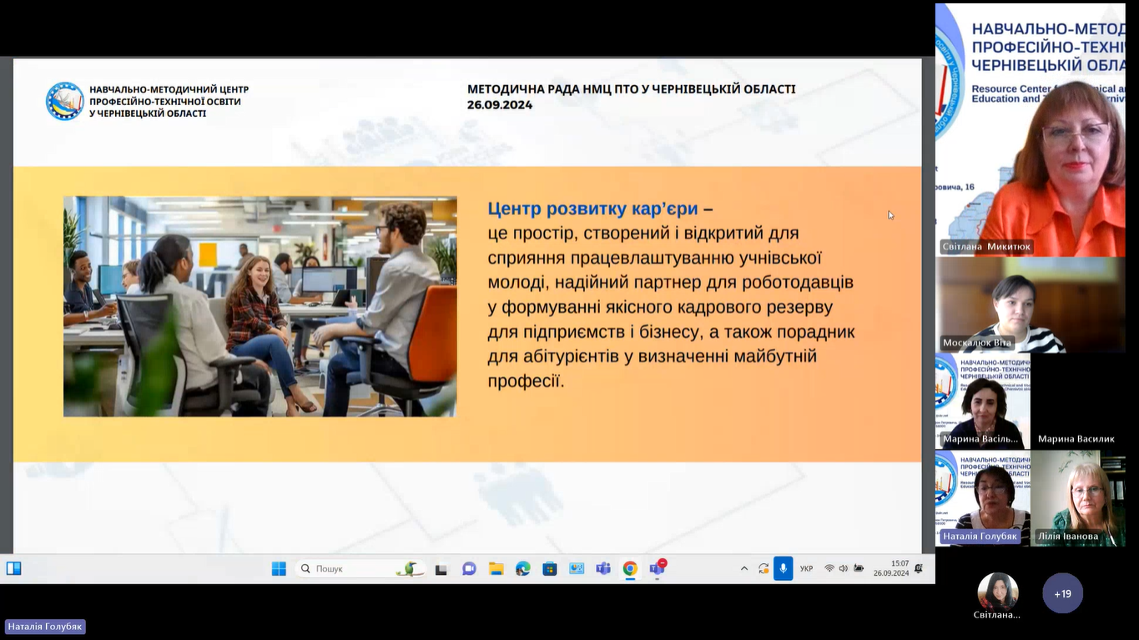The image size is (1139, 640).
Task: Open Task View on the taskbar
Action: (441, 569)
